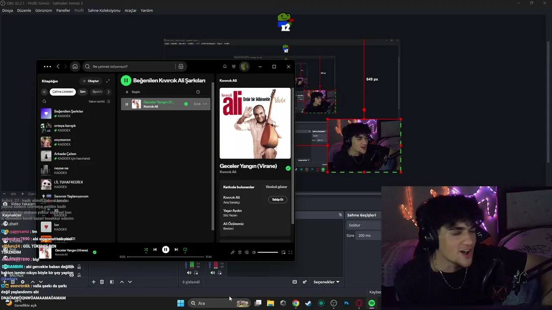Open the Spotify play queue
552x310 pixels.
(x=240, y=252)
